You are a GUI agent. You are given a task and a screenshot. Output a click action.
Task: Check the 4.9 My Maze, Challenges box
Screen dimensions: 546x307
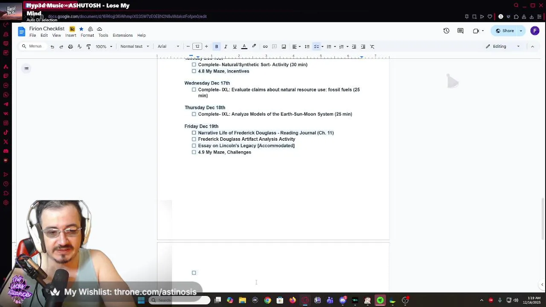tap(194, 152)
